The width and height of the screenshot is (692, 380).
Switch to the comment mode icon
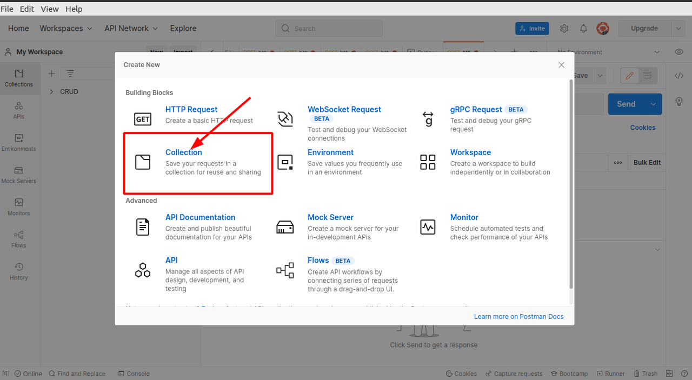pyautogui.click(x=648, y=76)
